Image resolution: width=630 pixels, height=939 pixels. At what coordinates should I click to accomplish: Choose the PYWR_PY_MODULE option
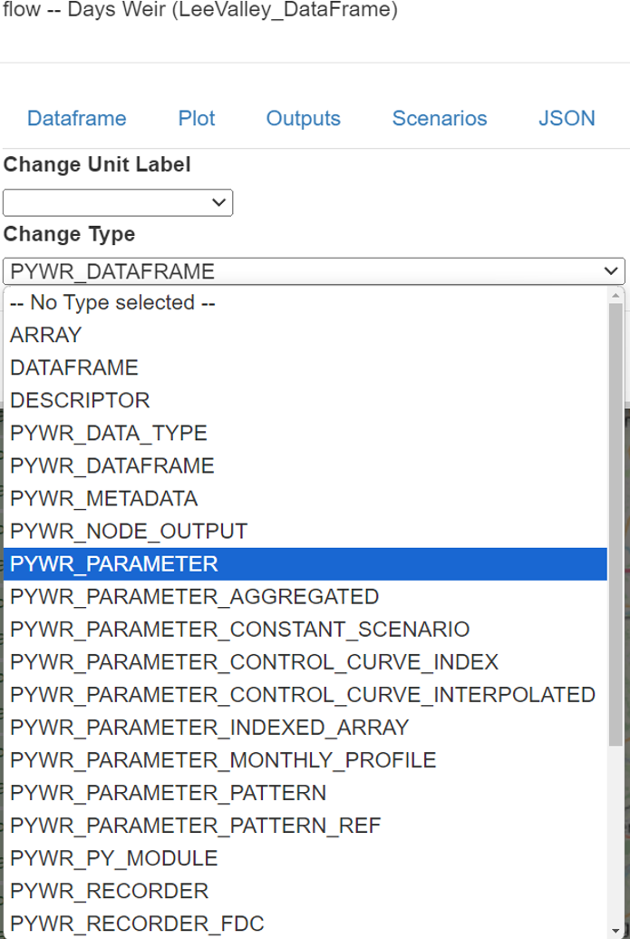tap(114, 858)
